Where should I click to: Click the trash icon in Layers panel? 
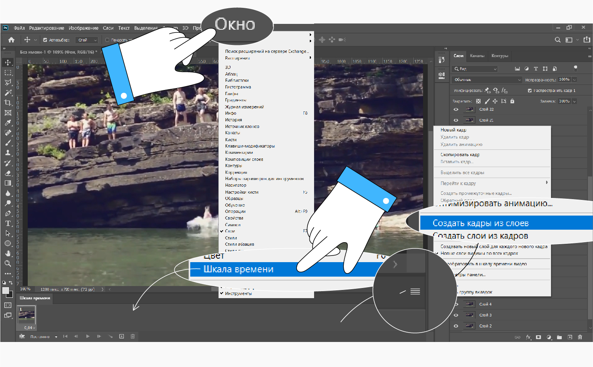[x=580, y=337]
